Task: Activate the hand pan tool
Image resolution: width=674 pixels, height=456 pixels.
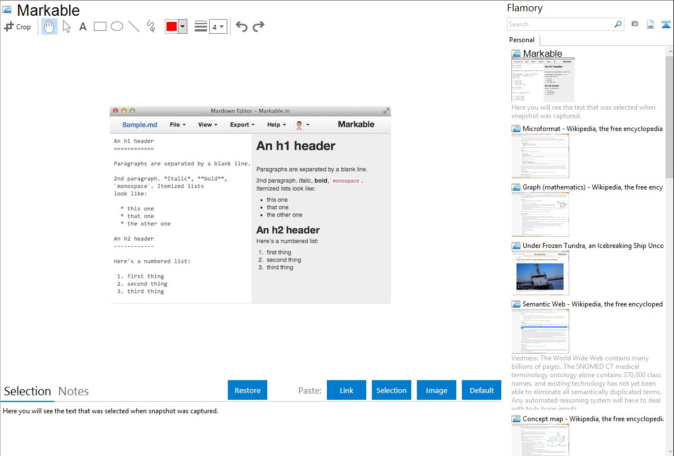Action: point(50,26)
